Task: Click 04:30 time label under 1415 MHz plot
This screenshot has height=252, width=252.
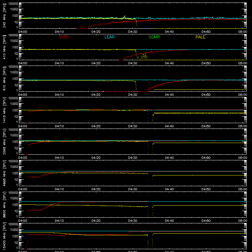Action: [x=133, y=126]
